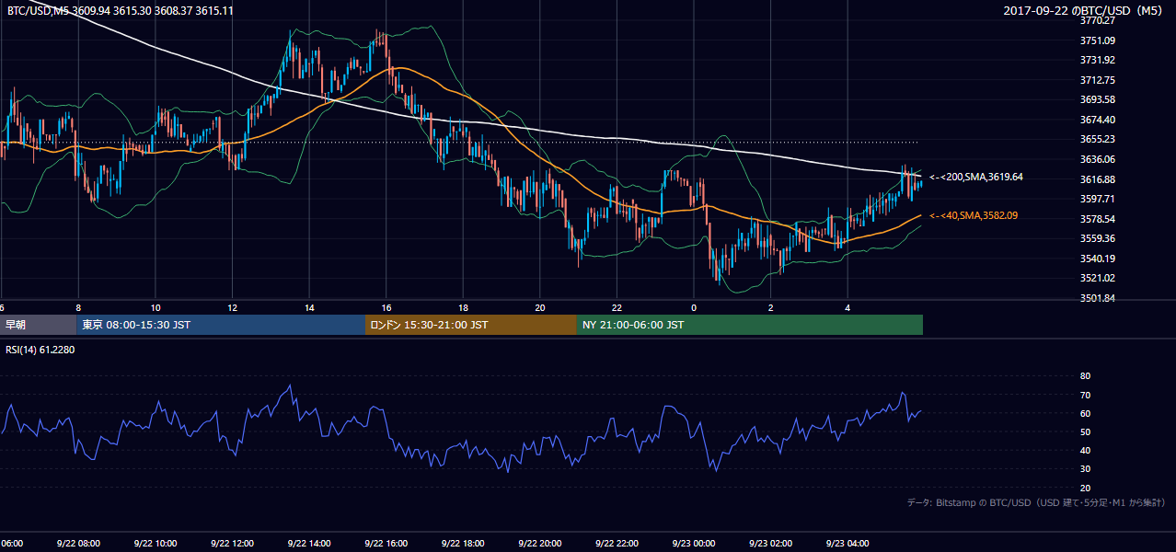Click the 9/22 16:00 time label

coord(386,544)
